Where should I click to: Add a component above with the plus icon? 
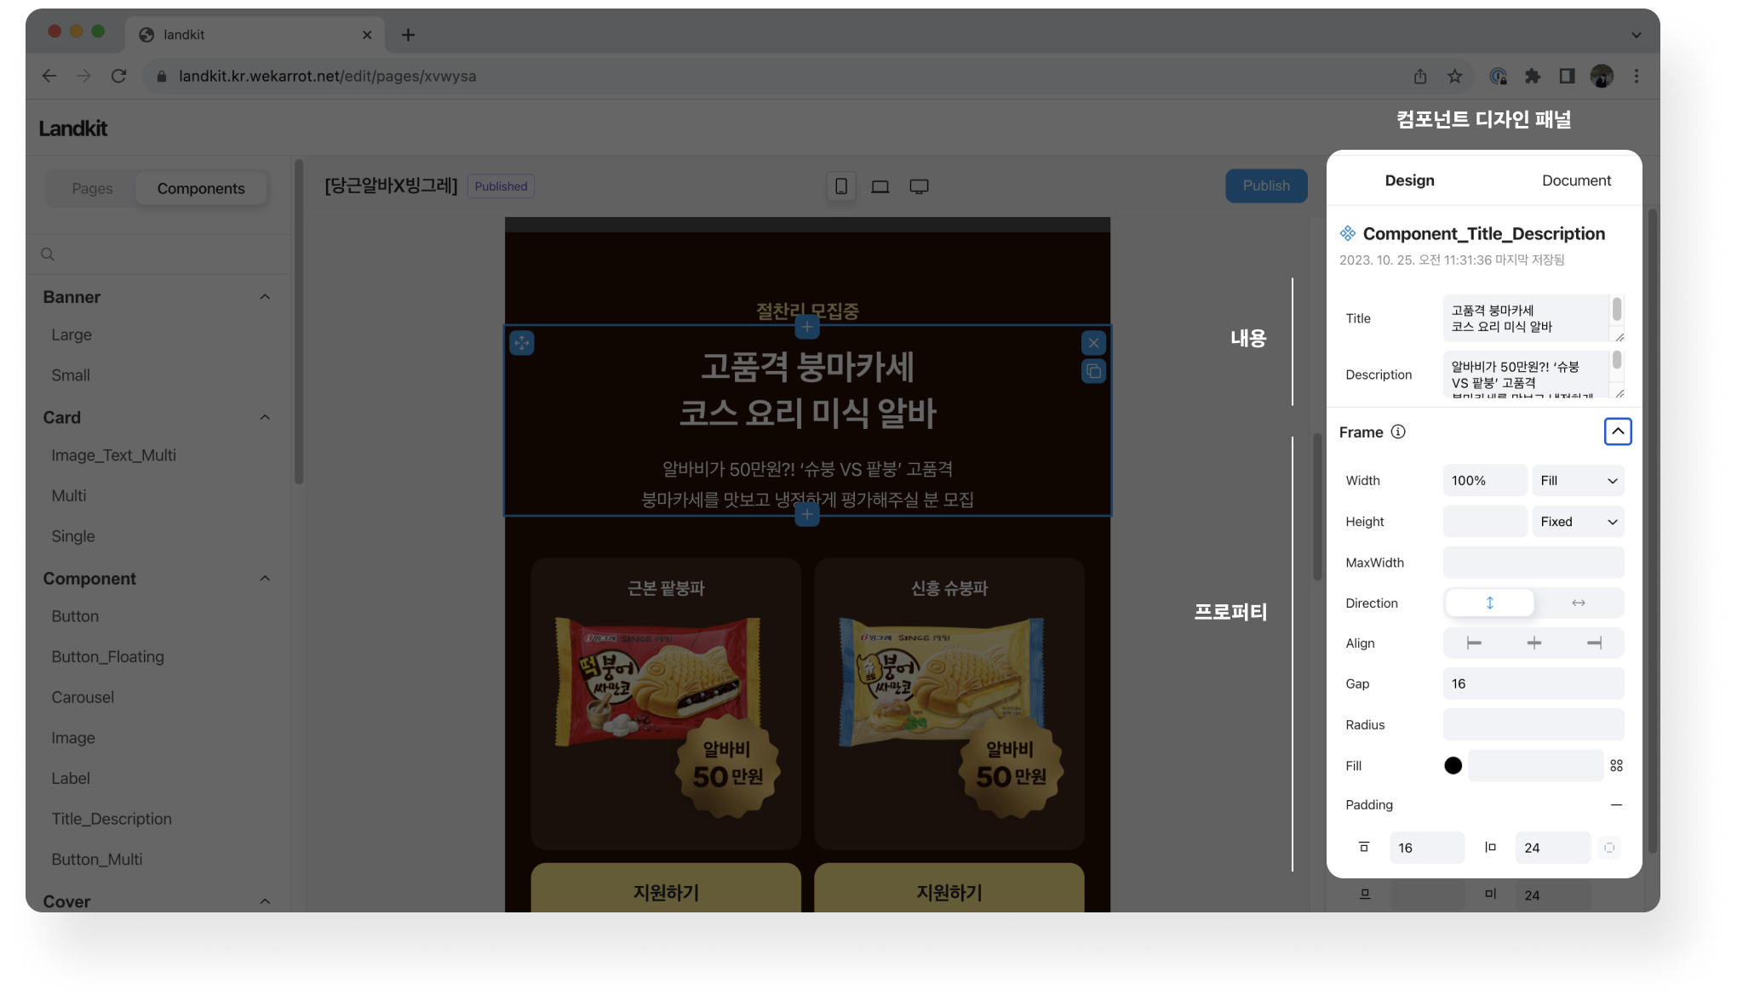click(x=806, y=327)
